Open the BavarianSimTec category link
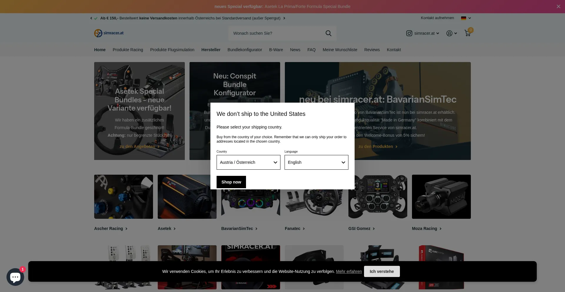The image size is (565, 292). click(x=239, y=228)
